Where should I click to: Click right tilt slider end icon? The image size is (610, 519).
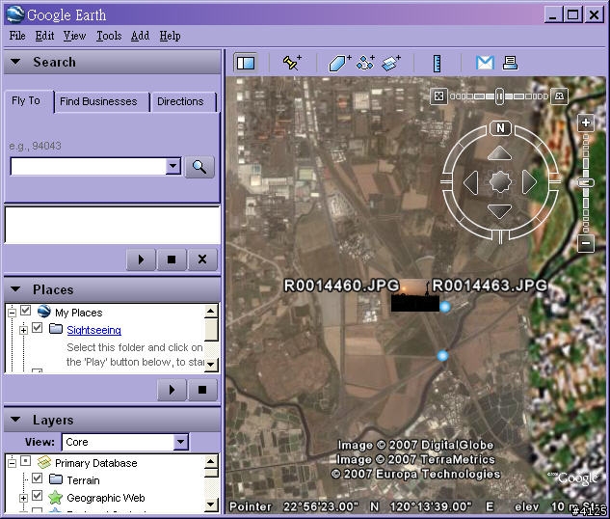(559, 96)
